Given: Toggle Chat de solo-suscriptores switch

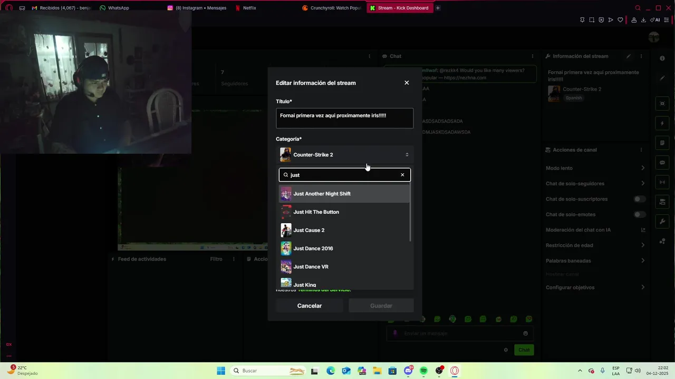Looking at the screenshot, I should 640,199.
